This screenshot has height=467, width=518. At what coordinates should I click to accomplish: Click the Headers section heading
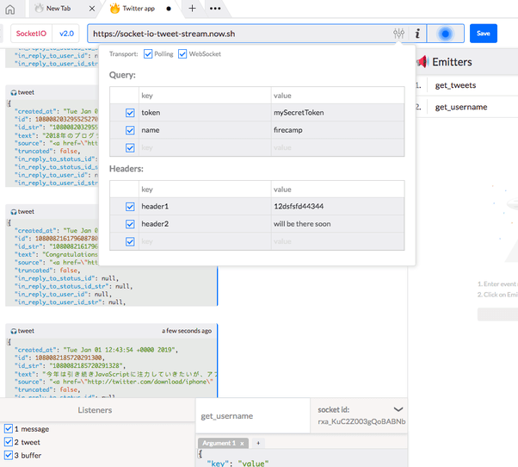(126, 169)
